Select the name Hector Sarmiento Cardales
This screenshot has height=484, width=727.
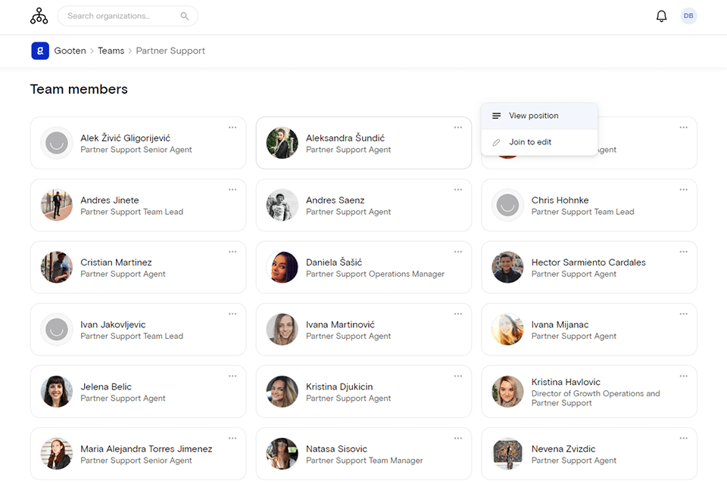coord(588,262)
